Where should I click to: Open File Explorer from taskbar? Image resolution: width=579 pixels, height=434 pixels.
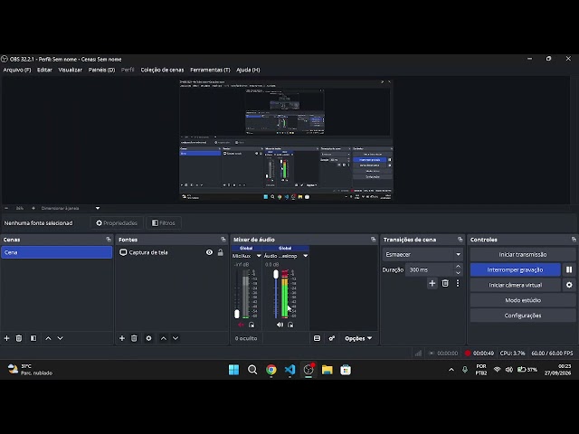pyautogui.click(x=327, y=370)
